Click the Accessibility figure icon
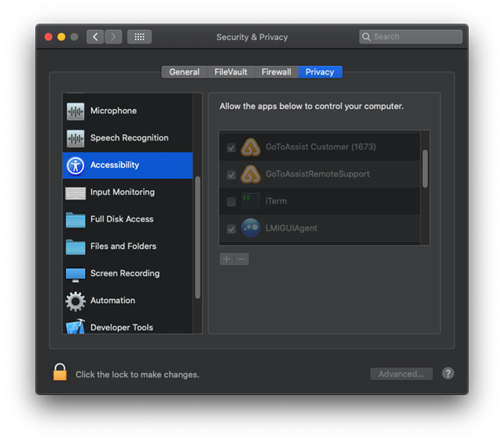 (75, 166)
